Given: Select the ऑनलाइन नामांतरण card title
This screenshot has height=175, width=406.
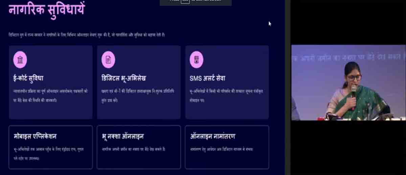Looking at the screenshot, I should (x=212, y=136).
